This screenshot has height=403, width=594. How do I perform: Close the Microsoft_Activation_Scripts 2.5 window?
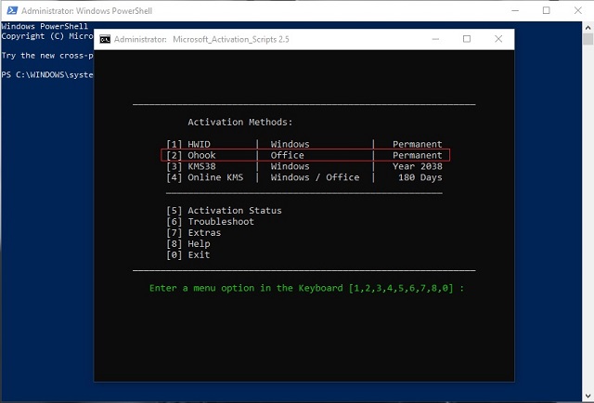pyautogui.click(x=498, y=39)
